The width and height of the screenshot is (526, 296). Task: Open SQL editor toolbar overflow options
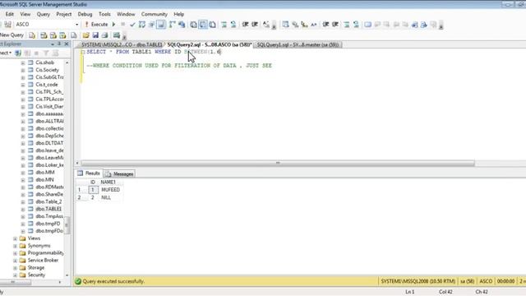(274, 25)
